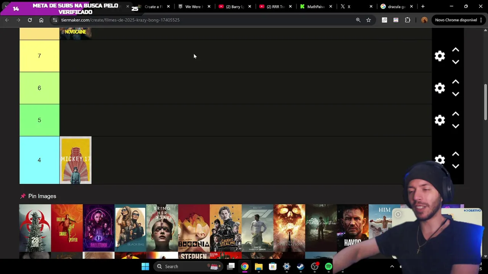Image resolution: width=488 pixels, height=274 pixels.
Task: Open Steam from the taskbar
Action: click(x=300, y=266)
